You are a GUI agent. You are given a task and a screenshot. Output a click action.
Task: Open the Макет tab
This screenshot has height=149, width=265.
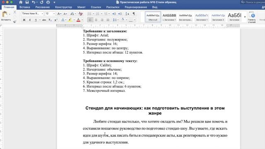point(82,7)
